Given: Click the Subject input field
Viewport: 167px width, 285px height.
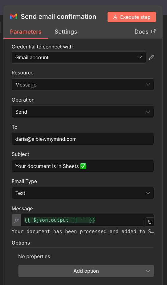Looking at the screenshot, I should pos(83,166).
